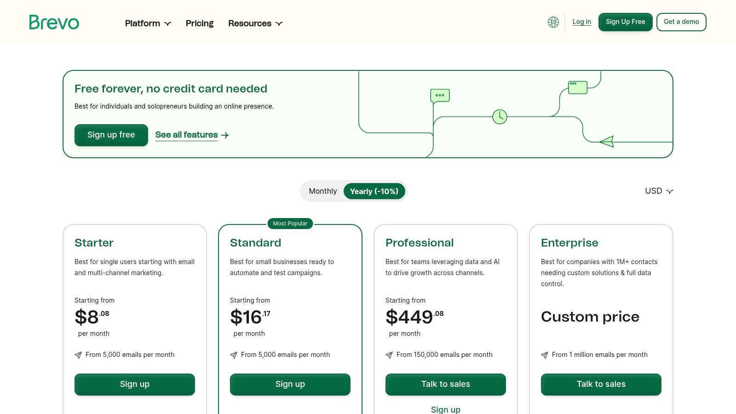Click paper plane icon in Enterprise card
736x414 pixels.
tap(545, 355)
